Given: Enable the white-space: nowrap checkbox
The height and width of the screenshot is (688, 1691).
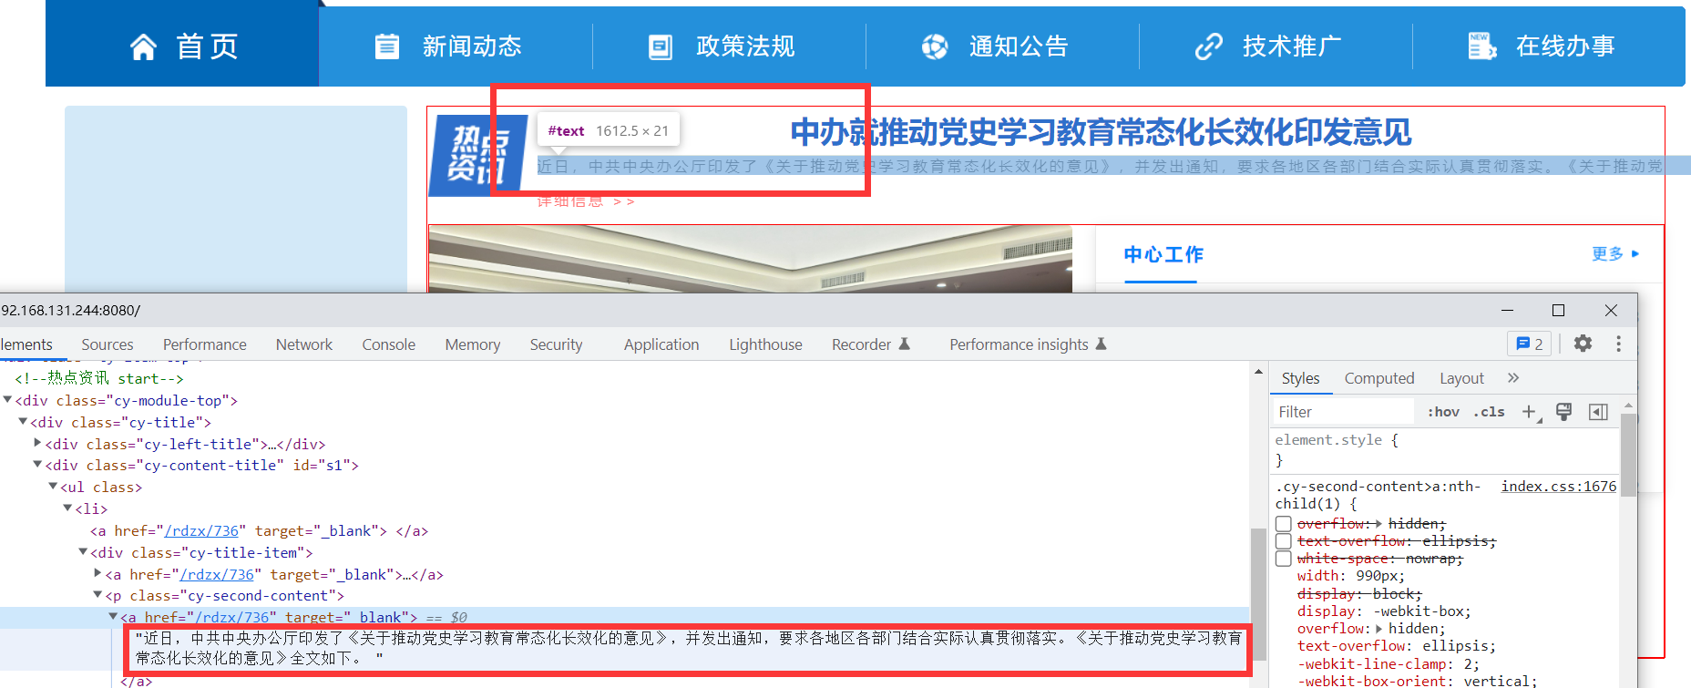Looking at the screenshot, I should (x=1284, y=559).
